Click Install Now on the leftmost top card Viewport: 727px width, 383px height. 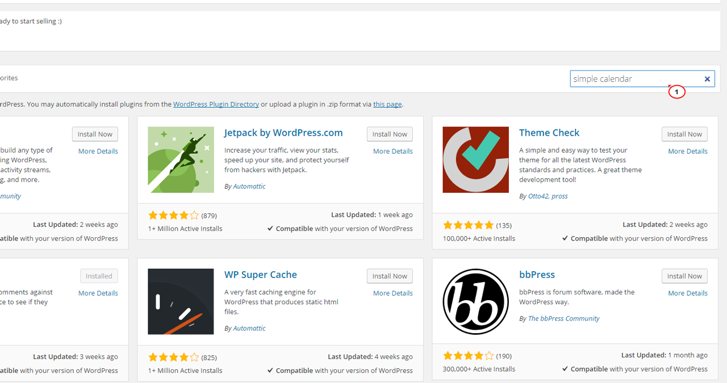[x=95, y=134]
